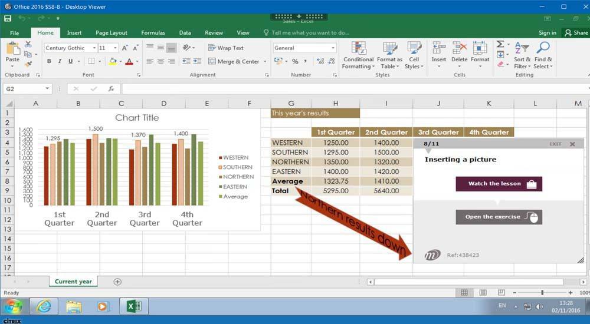
Task: Toggle Italic formatting
Action: [x=60, y=61]
